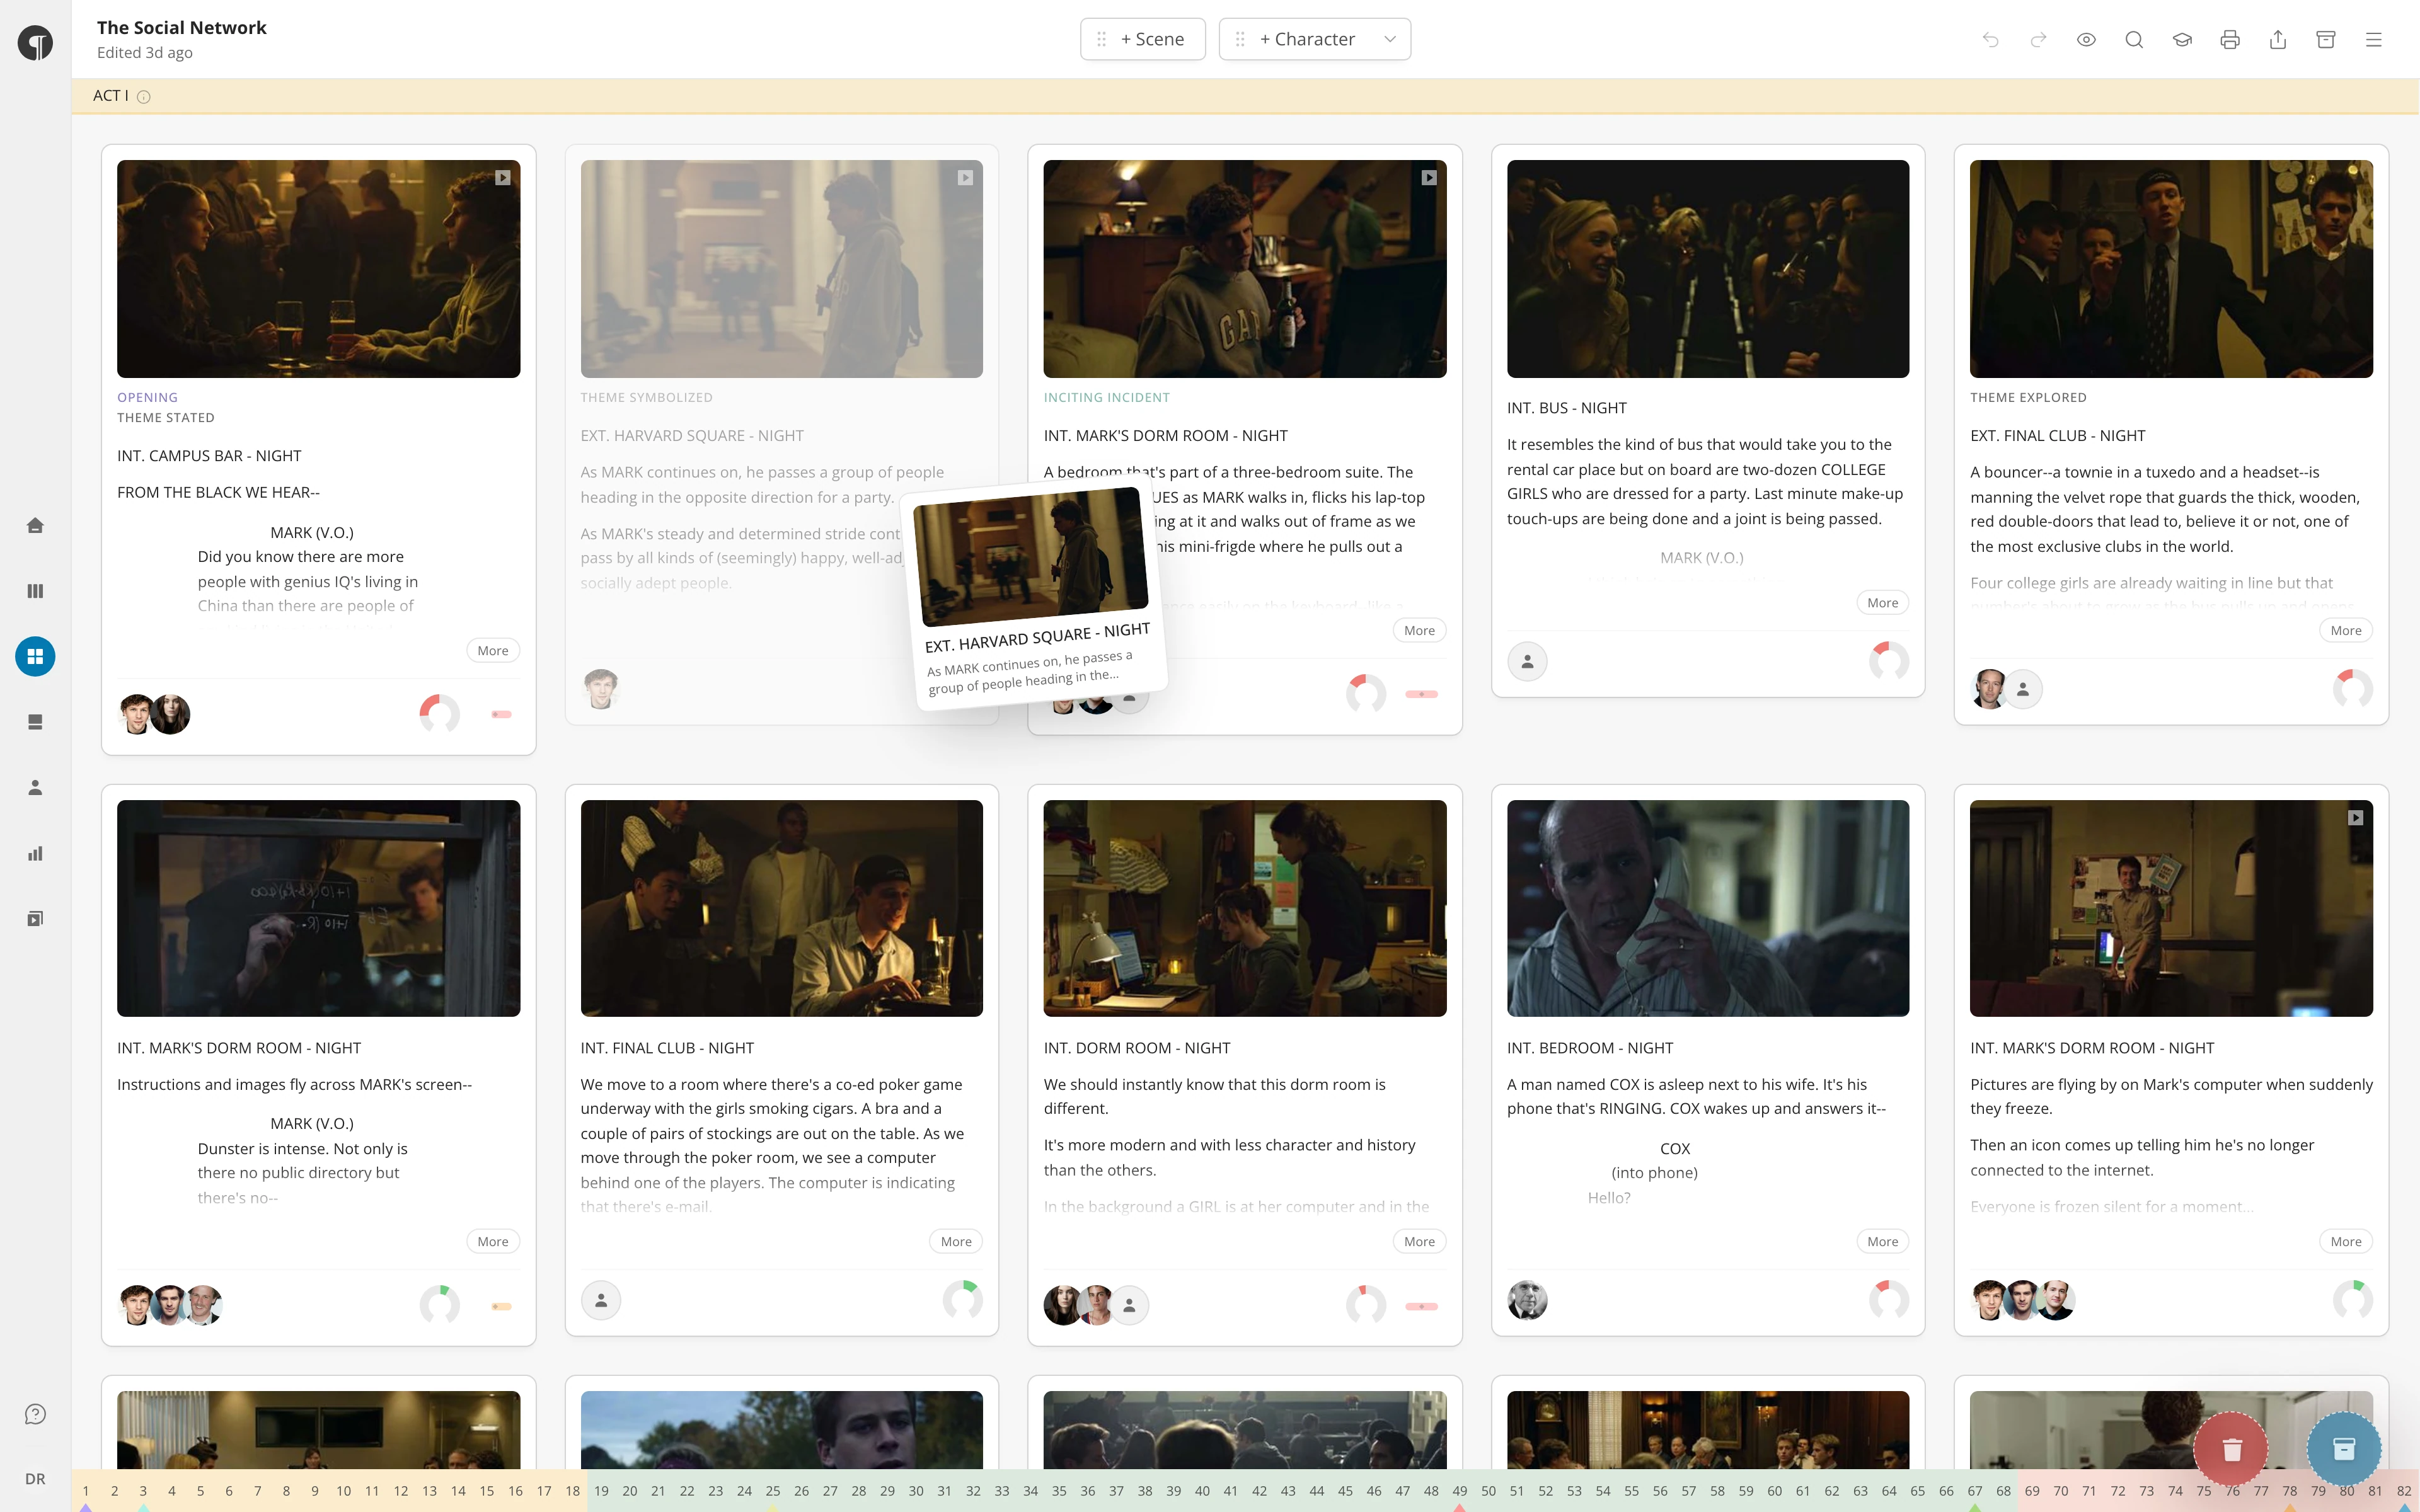Click progress ring on INT. BUS card

pyautogui.click(x=1889, y=661)
